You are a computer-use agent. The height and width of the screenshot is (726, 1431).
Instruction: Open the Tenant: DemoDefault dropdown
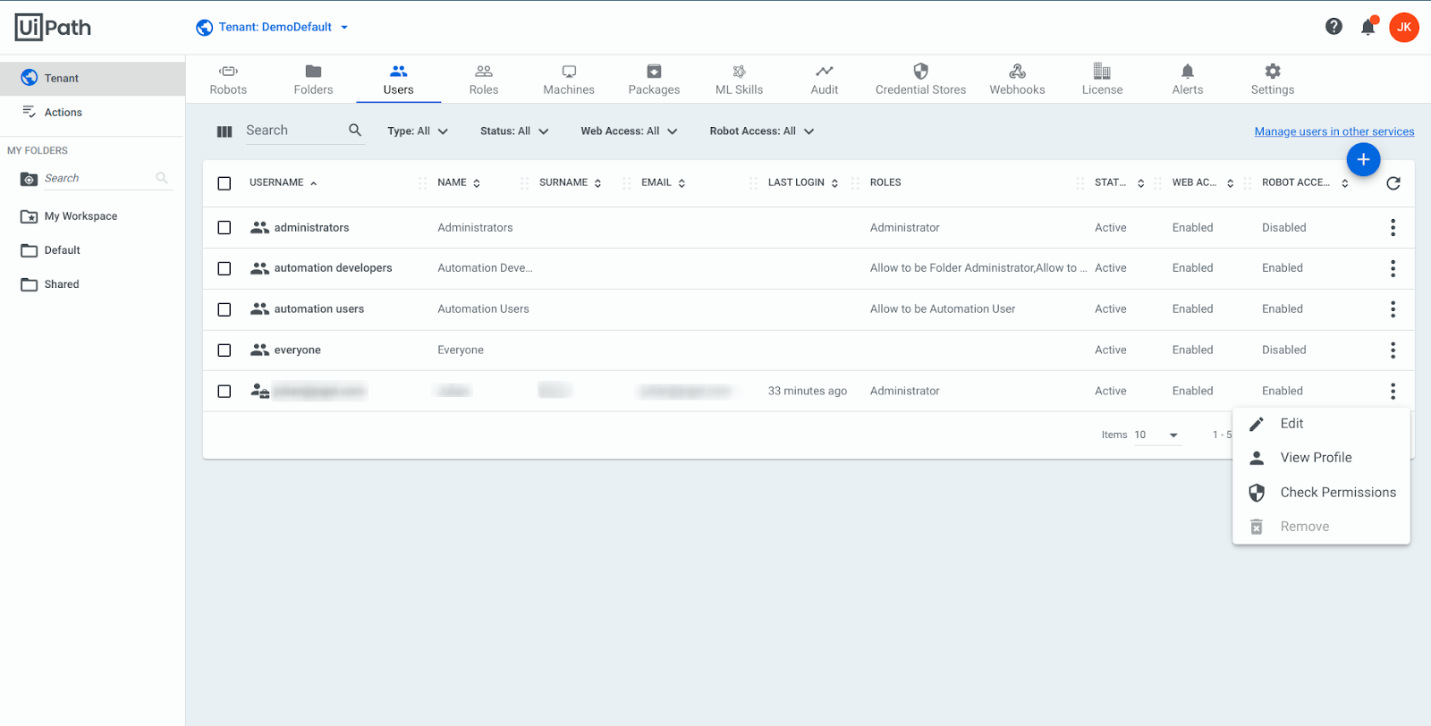273,27
